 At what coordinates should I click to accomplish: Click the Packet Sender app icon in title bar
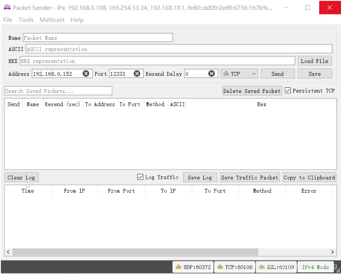point(7,8)
